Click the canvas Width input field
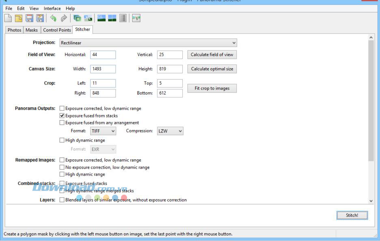Viewport: 380px width, 241px height. (103, 69)
